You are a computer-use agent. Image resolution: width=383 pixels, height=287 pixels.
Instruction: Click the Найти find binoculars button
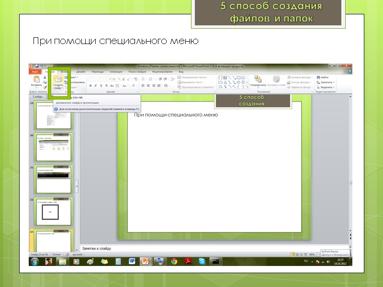tap(323, 77)
